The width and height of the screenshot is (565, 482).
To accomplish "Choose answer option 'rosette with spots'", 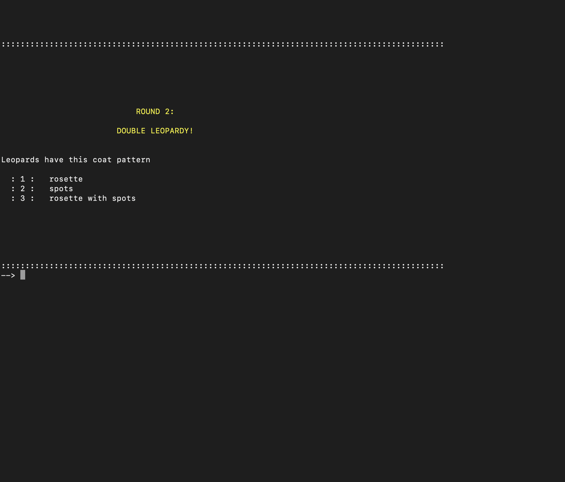I will [x=92, y=198].
